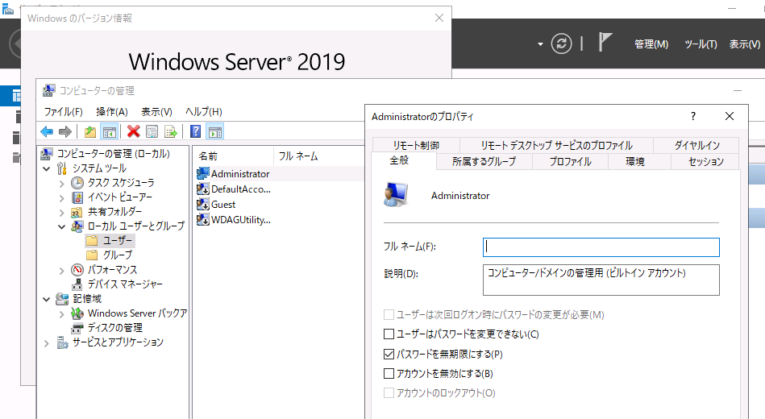765x419 pixels.
Task: Expand Windows Server バックアップ node
Action: pos(61,313)
